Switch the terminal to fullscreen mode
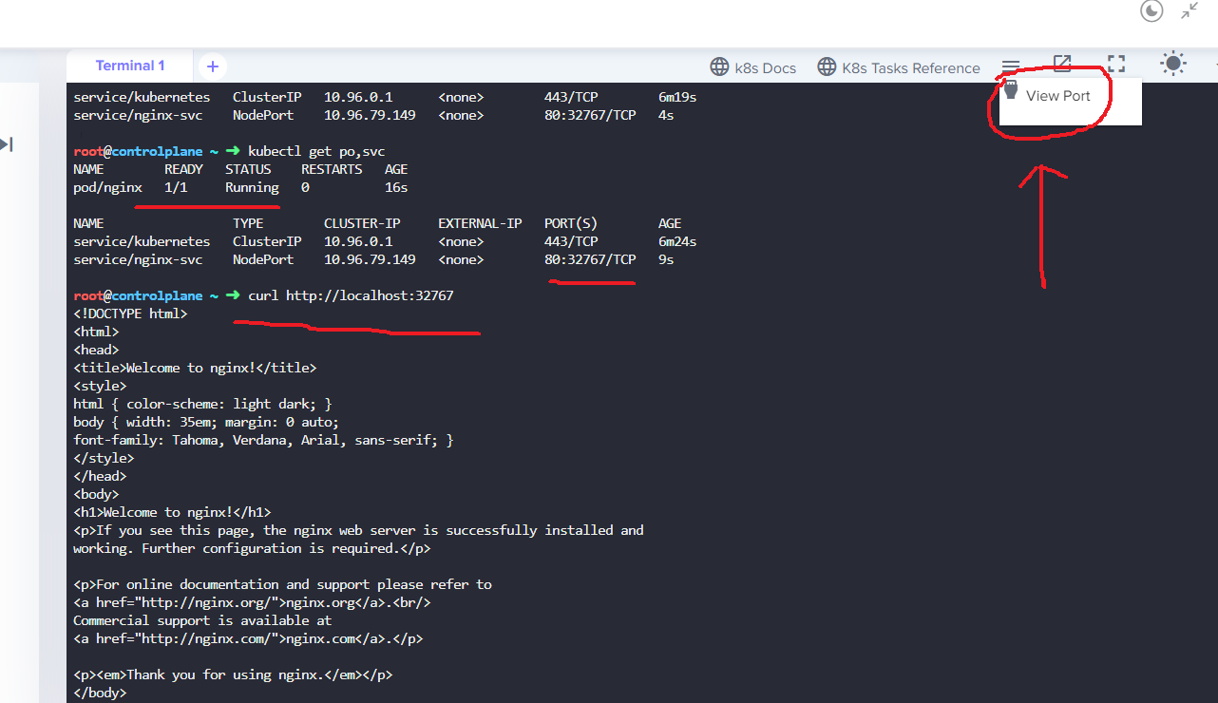This screenshot has height=703, width=1218. coord(1116,64)
